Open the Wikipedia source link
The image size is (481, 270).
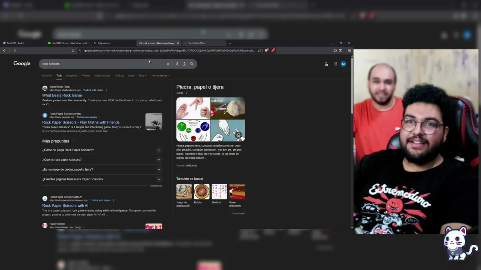(x=191, y=165)
